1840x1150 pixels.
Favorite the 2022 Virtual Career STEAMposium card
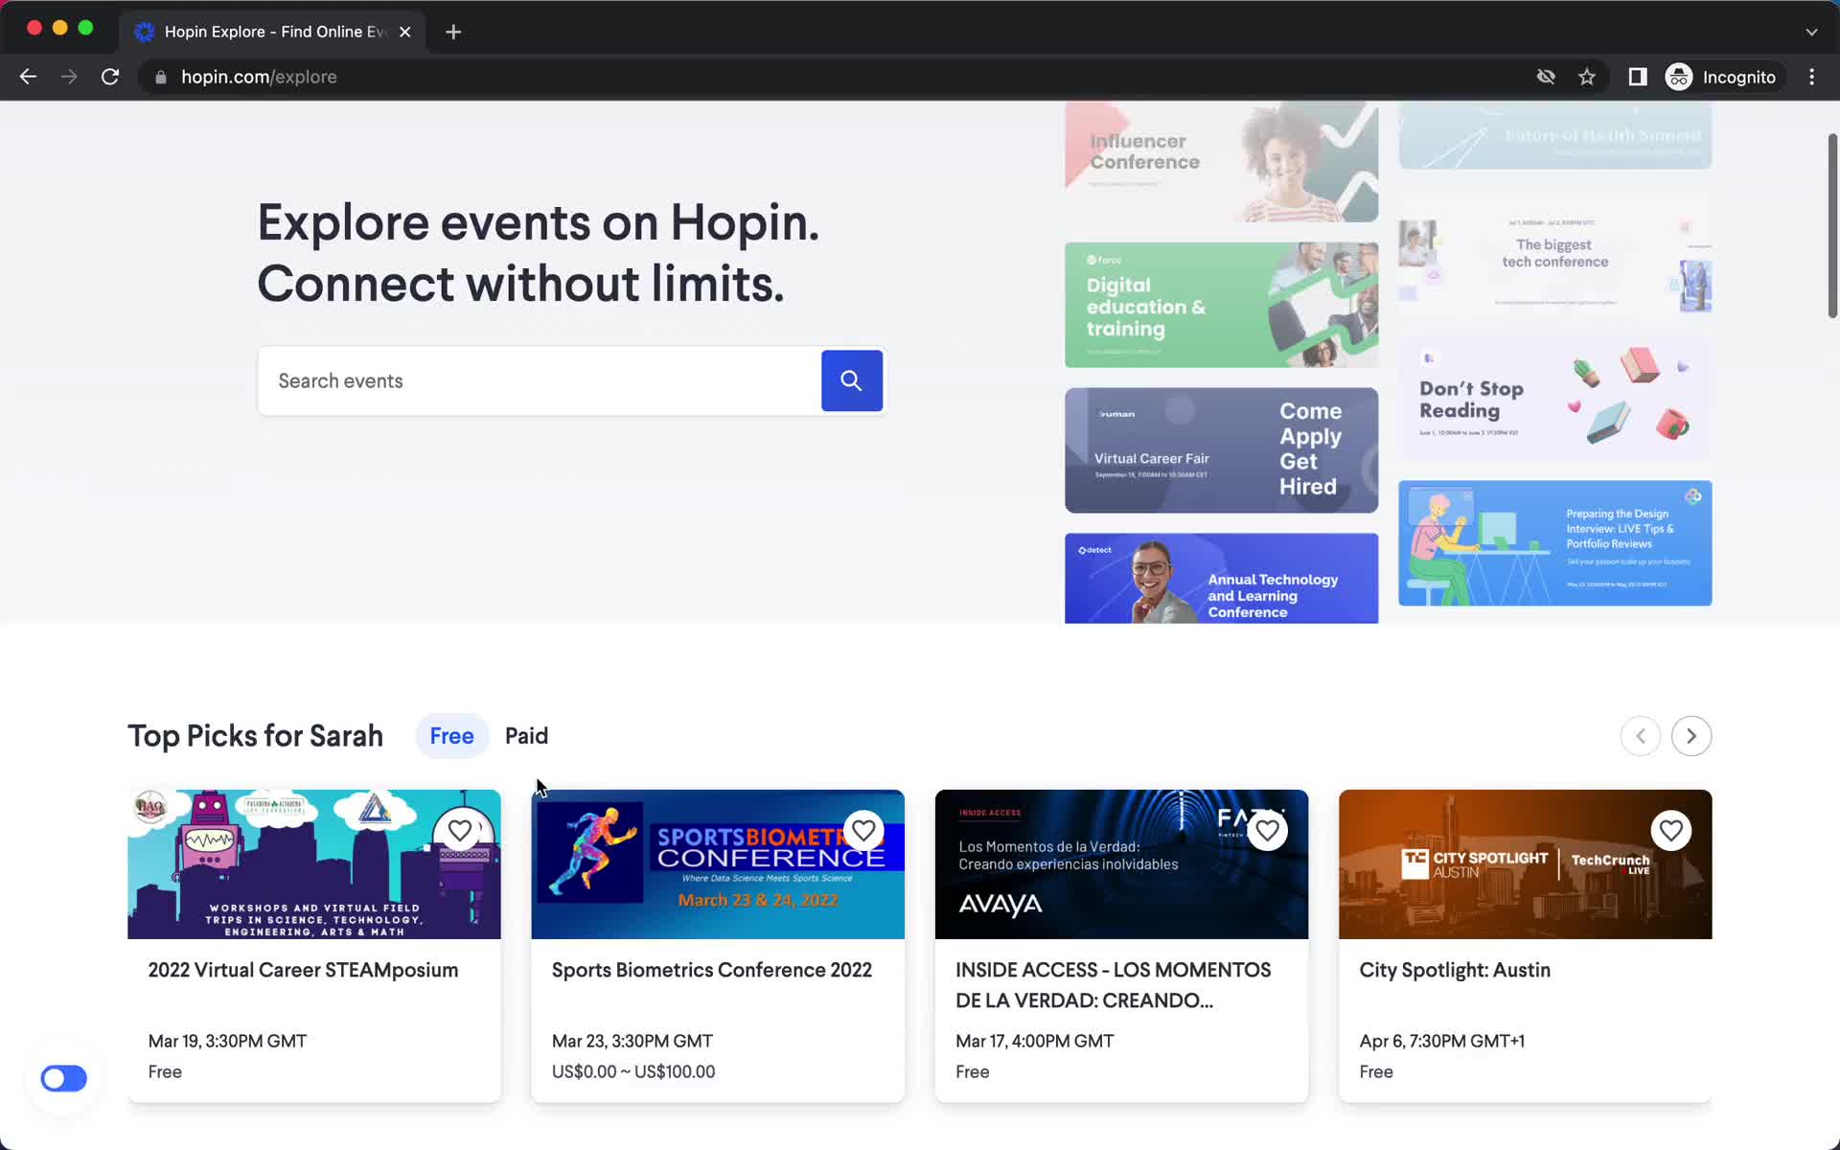460,830
